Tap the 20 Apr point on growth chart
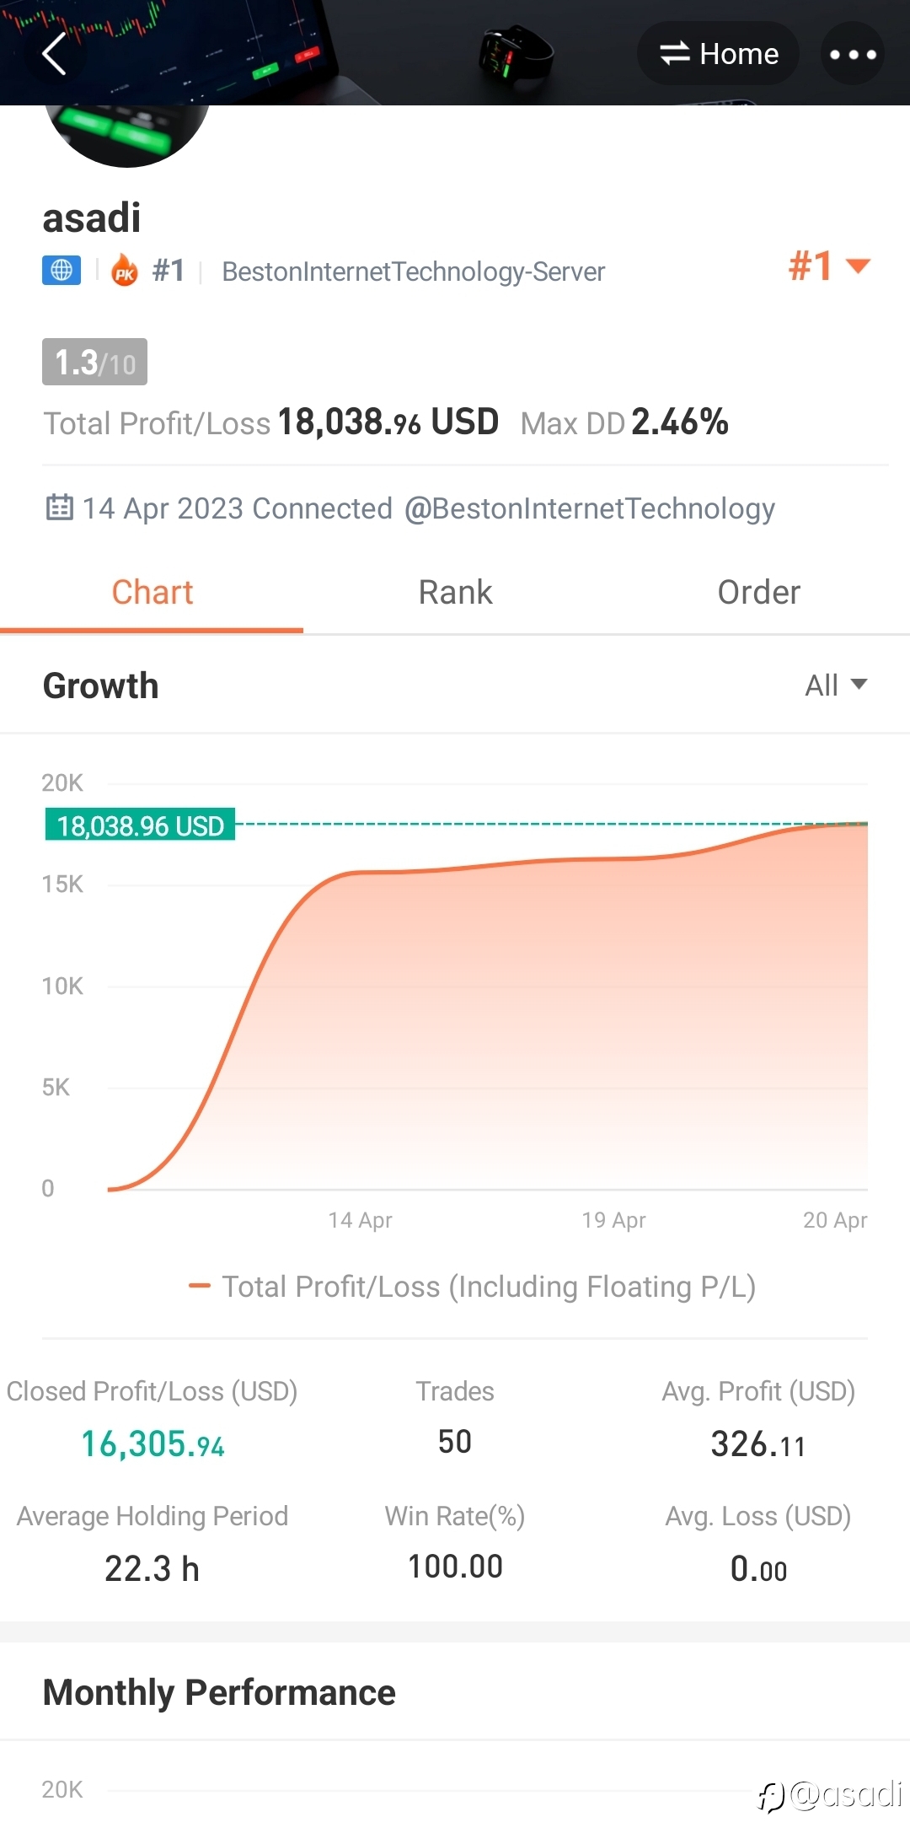Viewport: 910px width, 1844px height. click(x=865, y=824)
